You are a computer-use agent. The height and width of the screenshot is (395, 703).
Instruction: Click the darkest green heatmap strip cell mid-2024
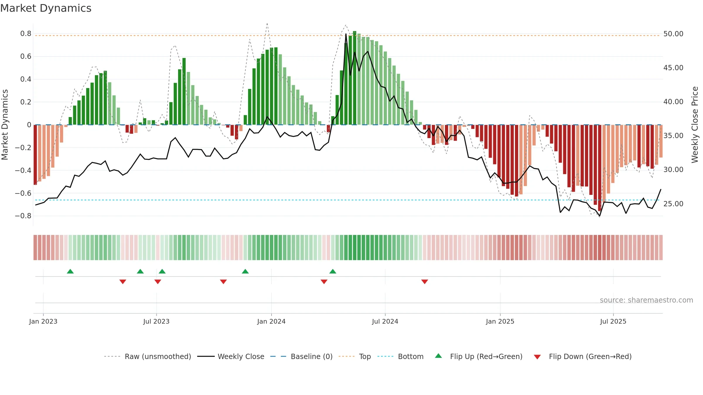(x=355, y=248)
